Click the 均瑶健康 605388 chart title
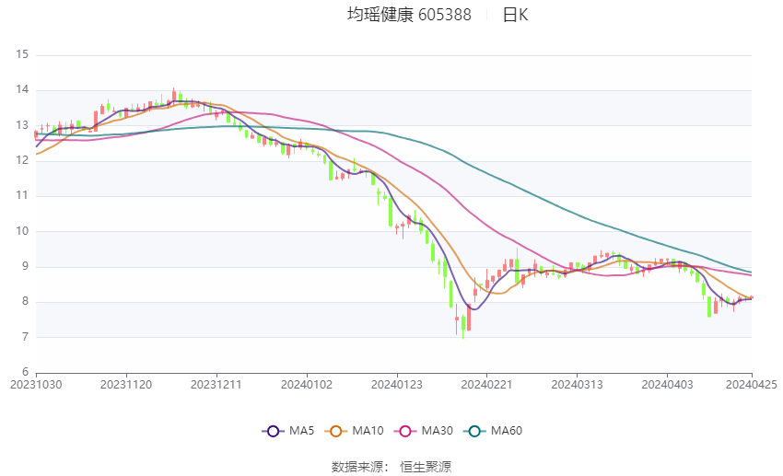Screen dimensions: 783x476 pyautogui.click(x=409, y=15)
